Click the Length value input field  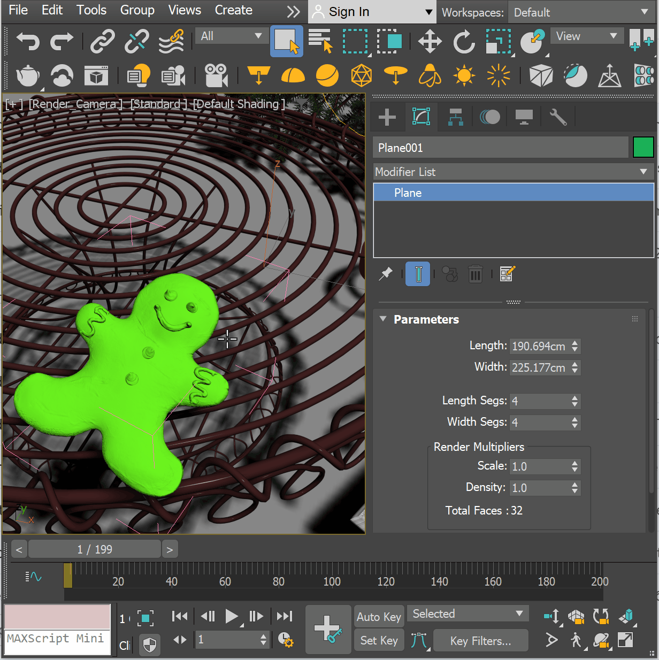(539, 346)
